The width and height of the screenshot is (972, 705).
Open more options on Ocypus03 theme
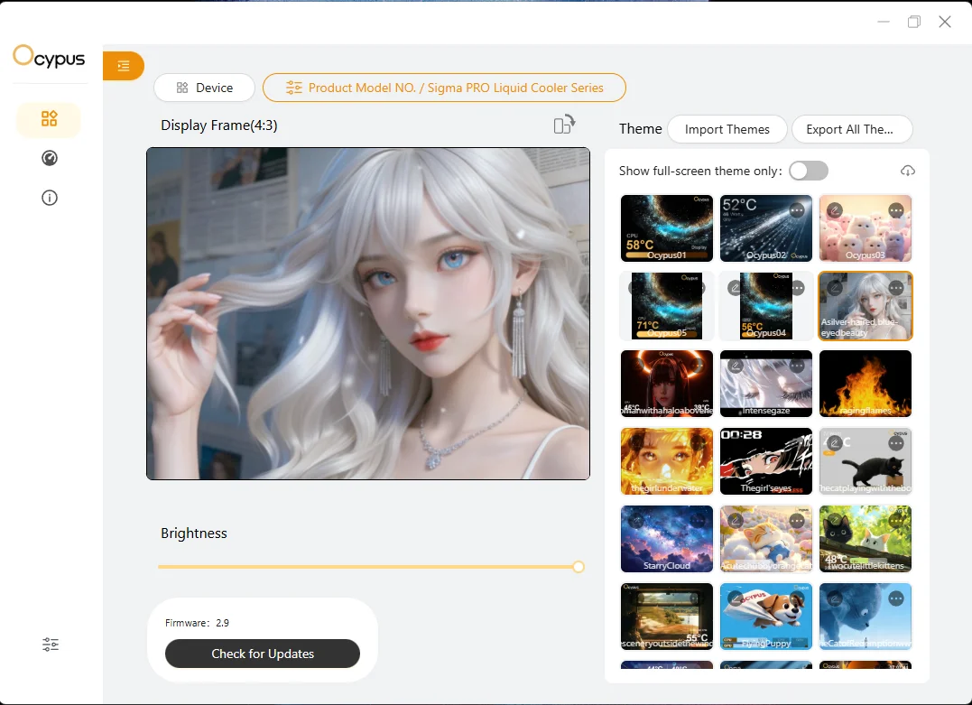click(x=896, y=211)
